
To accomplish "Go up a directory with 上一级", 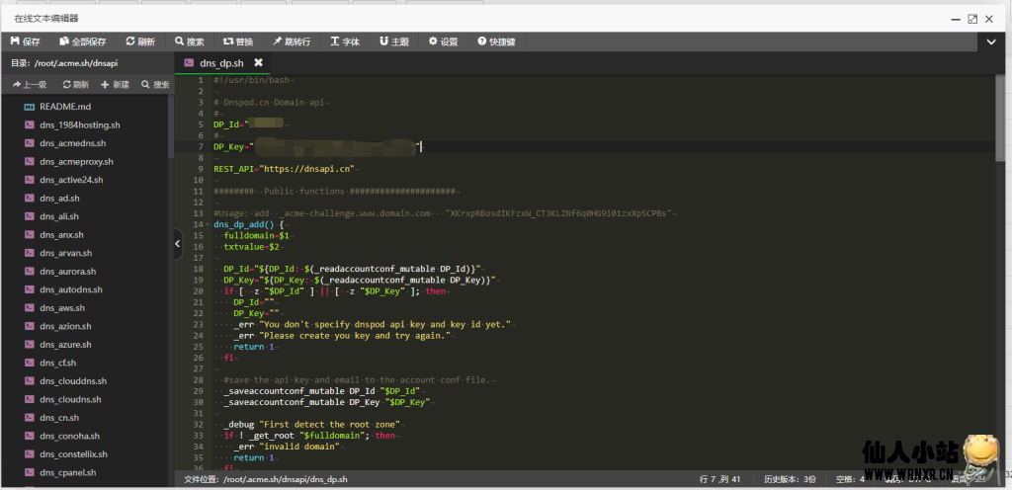I will tap(29, 85).
